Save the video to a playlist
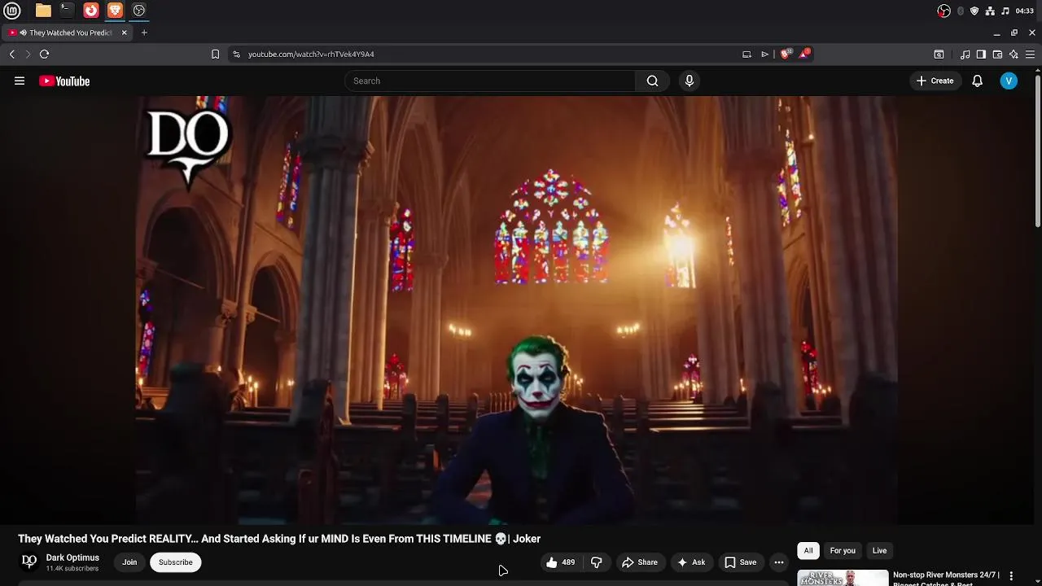Viewport: 1042px width, 586px height. tap(741, 562)
